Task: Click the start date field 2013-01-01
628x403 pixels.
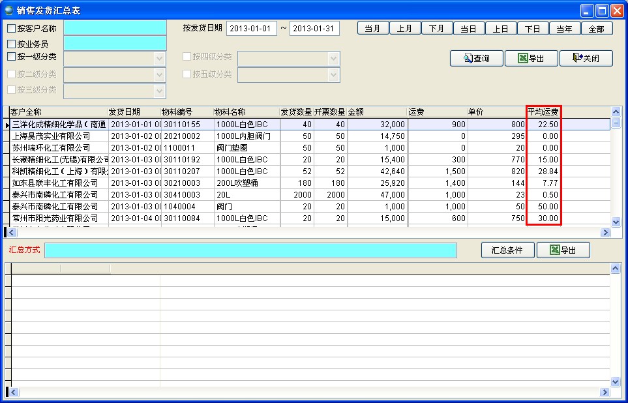Action: (x=252, y=29)
